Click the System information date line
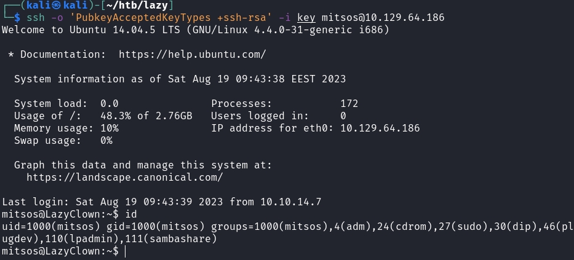Image resolution: width=574 pixels, height=260 pixels. (180, 79)
